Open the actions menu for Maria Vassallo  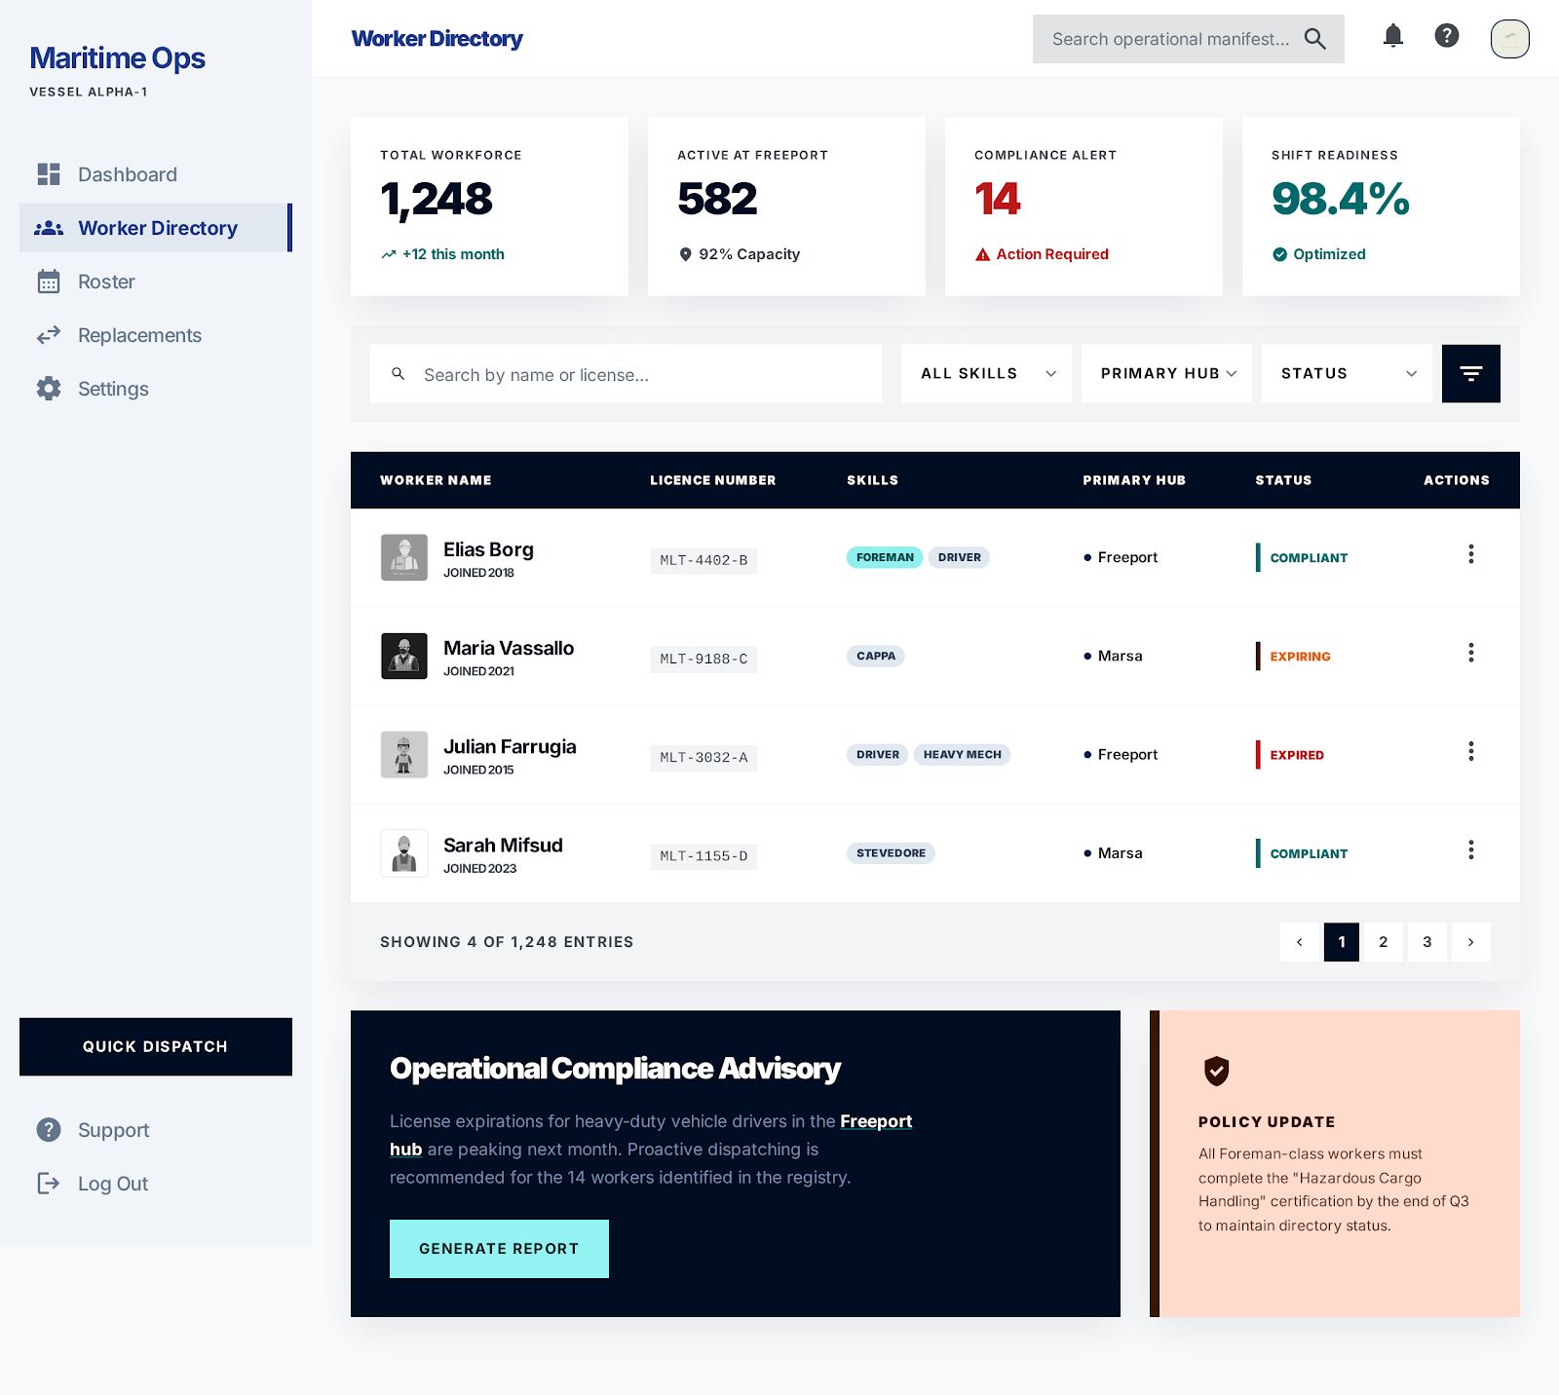click(x=1471, y=654)
